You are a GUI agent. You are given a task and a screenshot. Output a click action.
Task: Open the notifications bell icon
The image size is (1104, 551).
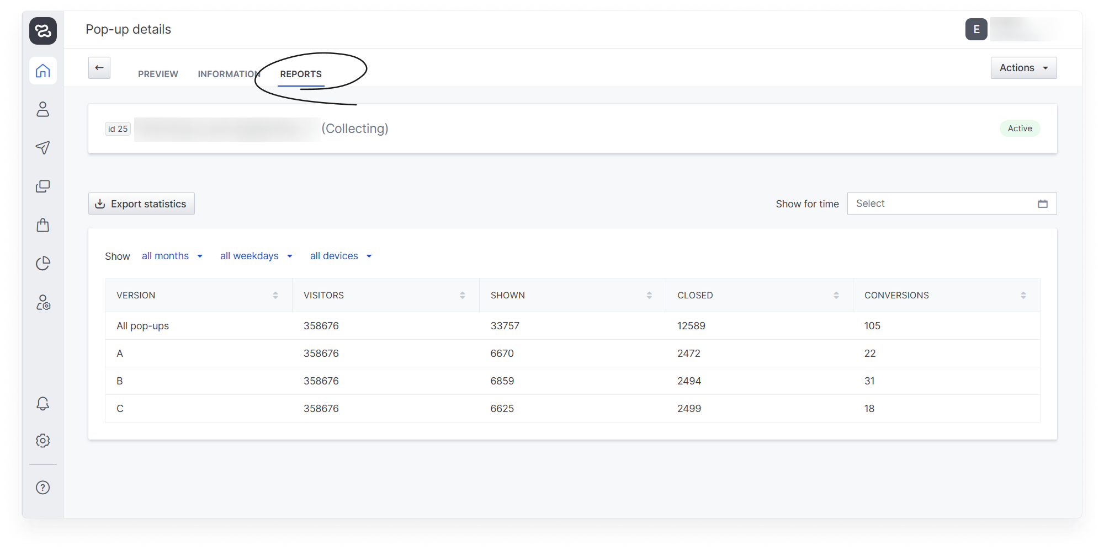(43, 404)
